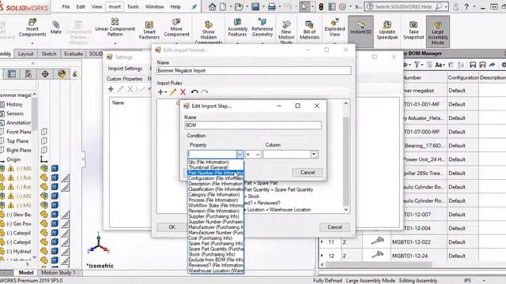Open the Column dropdown arrow
Image resolution: width=506 pixels, height=284 pixels.
(x=314, y=155)
